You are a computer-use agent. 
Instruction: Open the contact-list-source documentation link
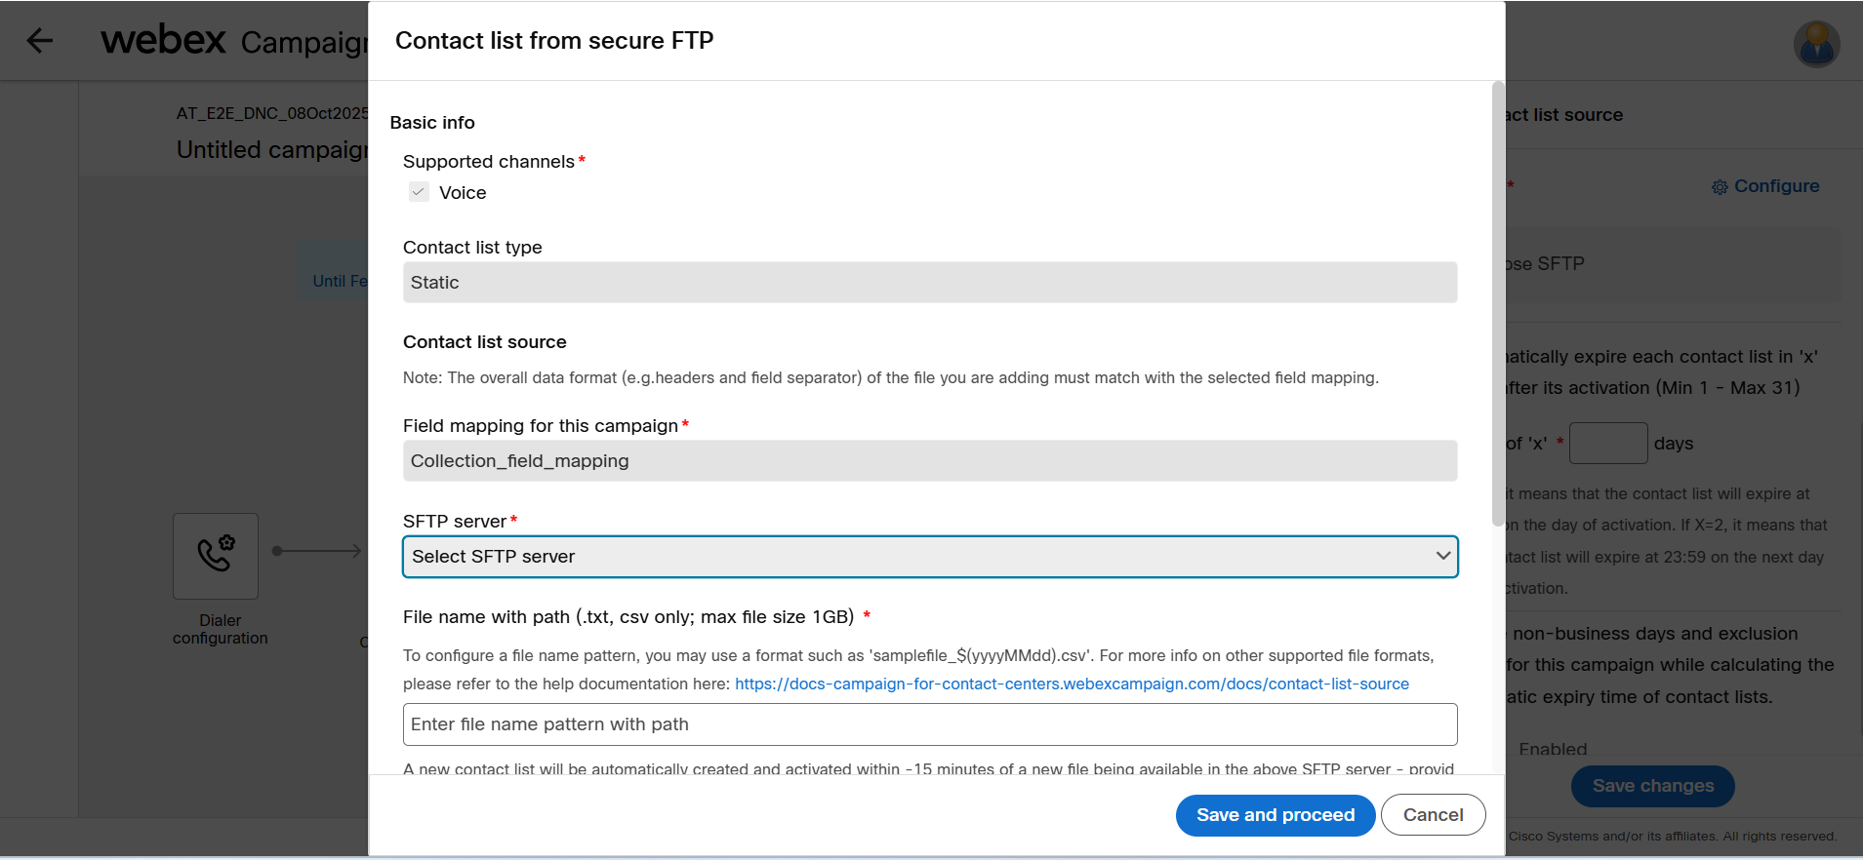pyautogui.click(x=1072, y=684)
